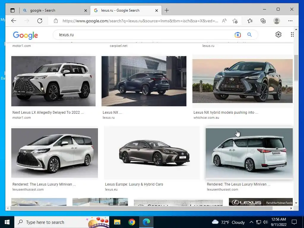Visit lexus.eu source link
The height and width of the screenshot is (228, 304).
point(111,190)
